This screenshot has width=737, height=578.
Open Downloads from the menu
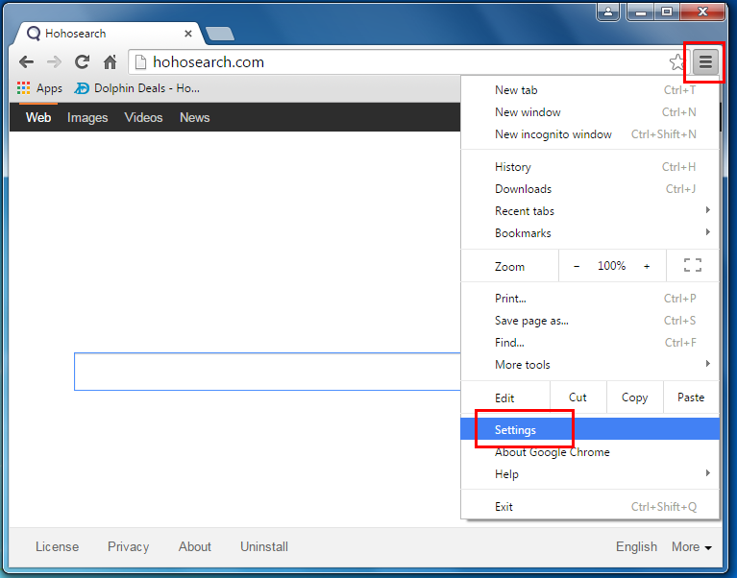point(590,189)
